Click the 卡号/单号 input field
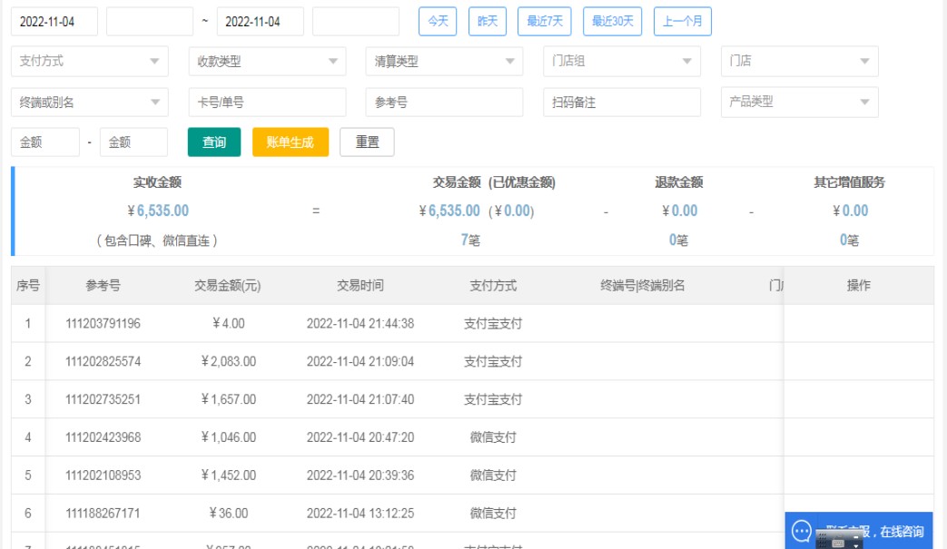947x549 pixels. click(x=267, y=103)
